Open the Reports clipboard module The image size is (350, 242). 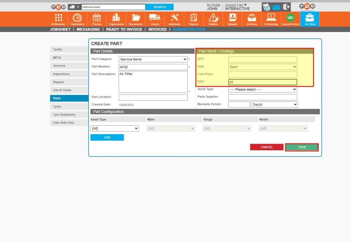coord(194,19)
